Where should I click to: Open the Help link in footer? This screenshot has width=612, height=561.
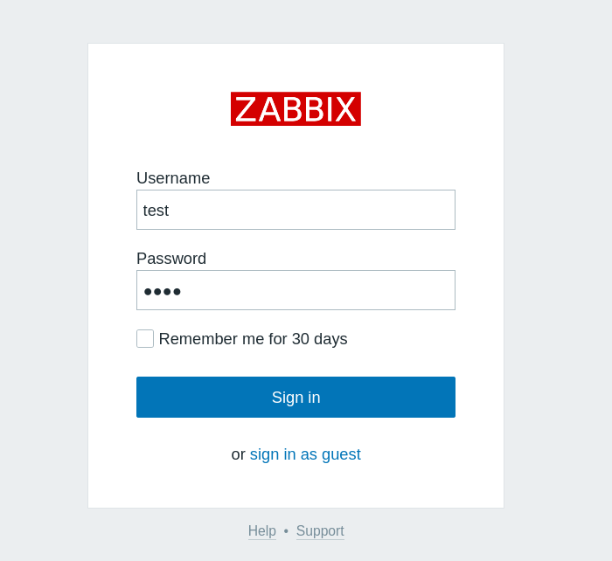[x=261, y=531]
